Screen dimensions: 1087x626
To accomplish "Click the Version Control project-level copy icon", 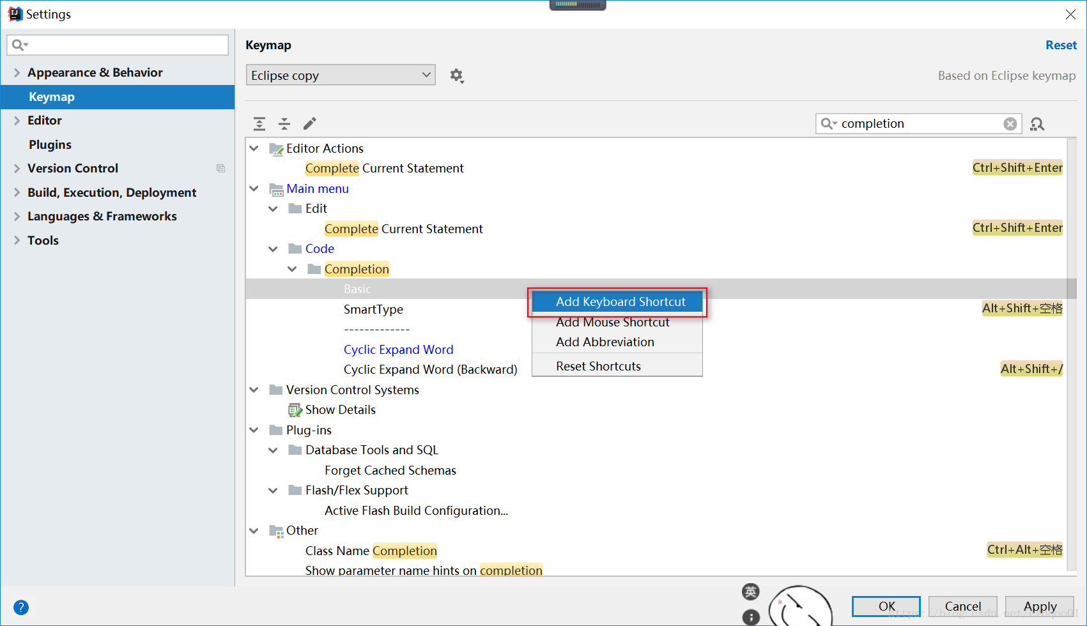I will tap(220, 169).
